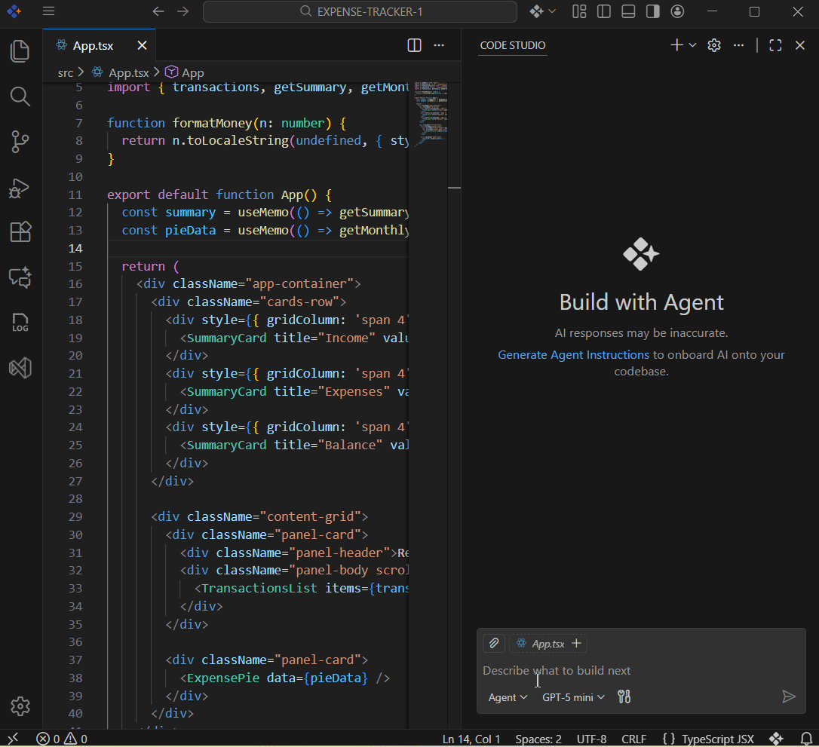Toggle the bottom panel layout button
Image resolution: width=819 pixels, height=747 pixels.
628,11
